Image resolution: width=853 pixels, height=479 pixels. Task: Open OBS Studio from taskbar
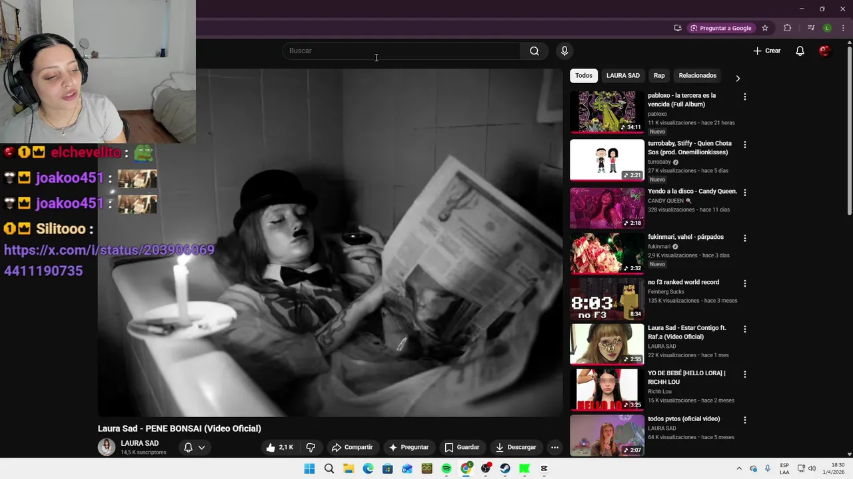pos(486,468)
